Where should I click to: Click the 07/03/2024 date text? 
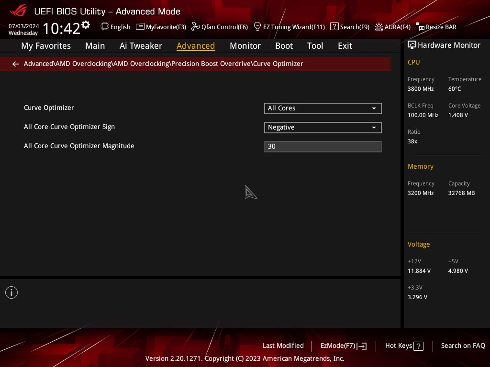coord(24,26)
